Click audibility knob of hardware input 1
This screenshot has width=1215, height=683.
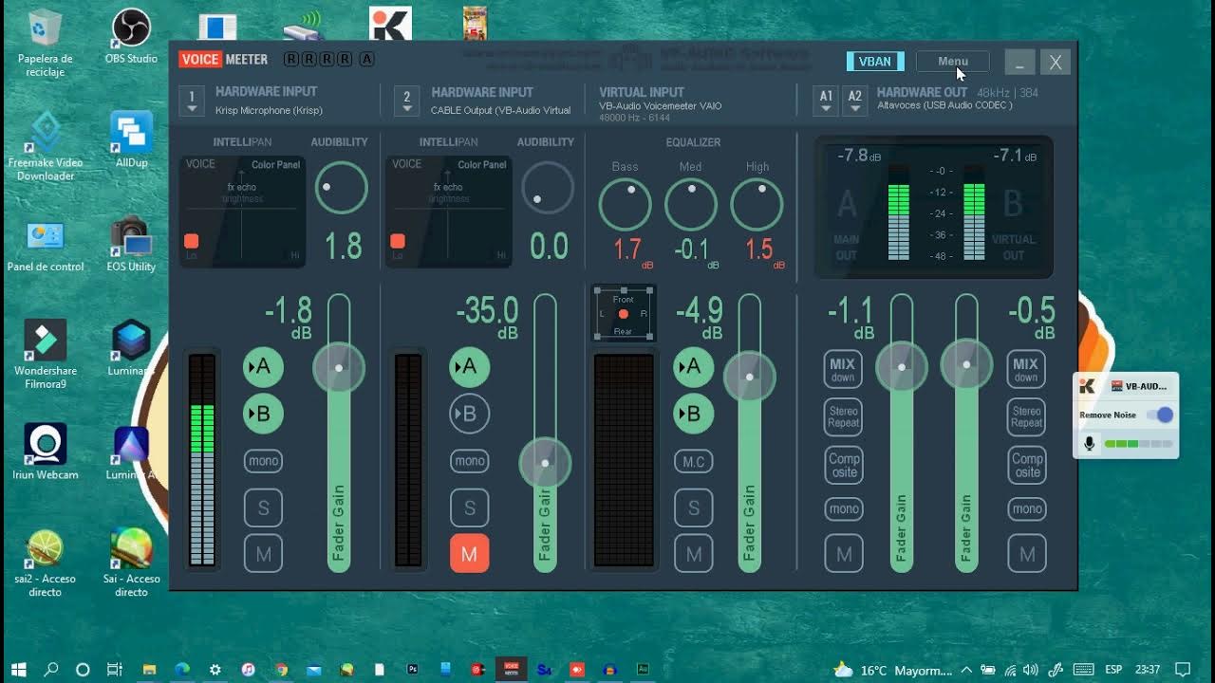[x=341, y=187]
